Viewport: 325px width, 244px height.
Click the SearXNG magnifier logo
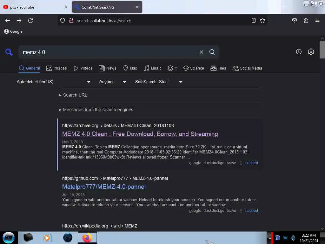click(x=9, y=52)
